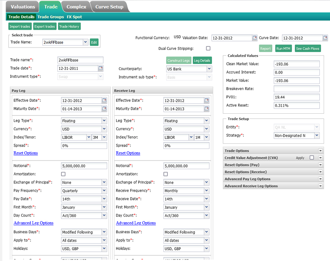Screen dimensions: 330x261
Task: Click Reset Options link in Pay Leg
Action: [x=26, y=153]
